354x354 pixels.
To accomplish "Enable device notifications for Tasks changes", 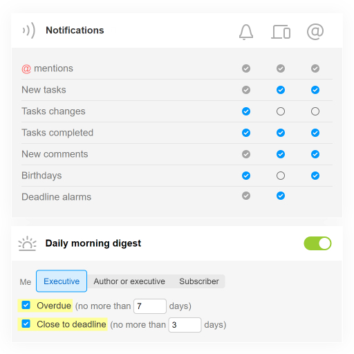I will 281,111.
